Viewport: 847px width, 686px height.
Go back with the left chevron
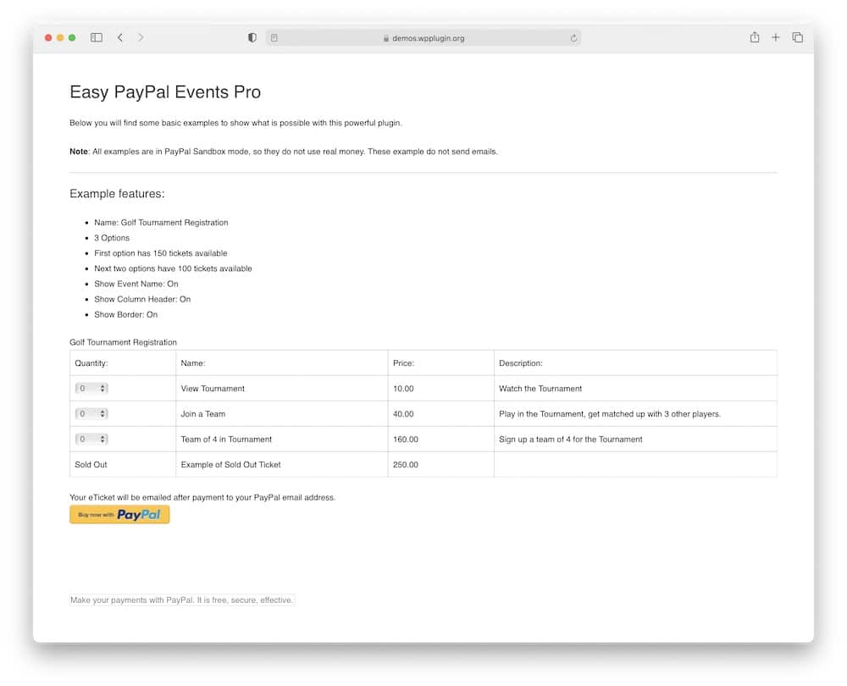tap(120, 37)
